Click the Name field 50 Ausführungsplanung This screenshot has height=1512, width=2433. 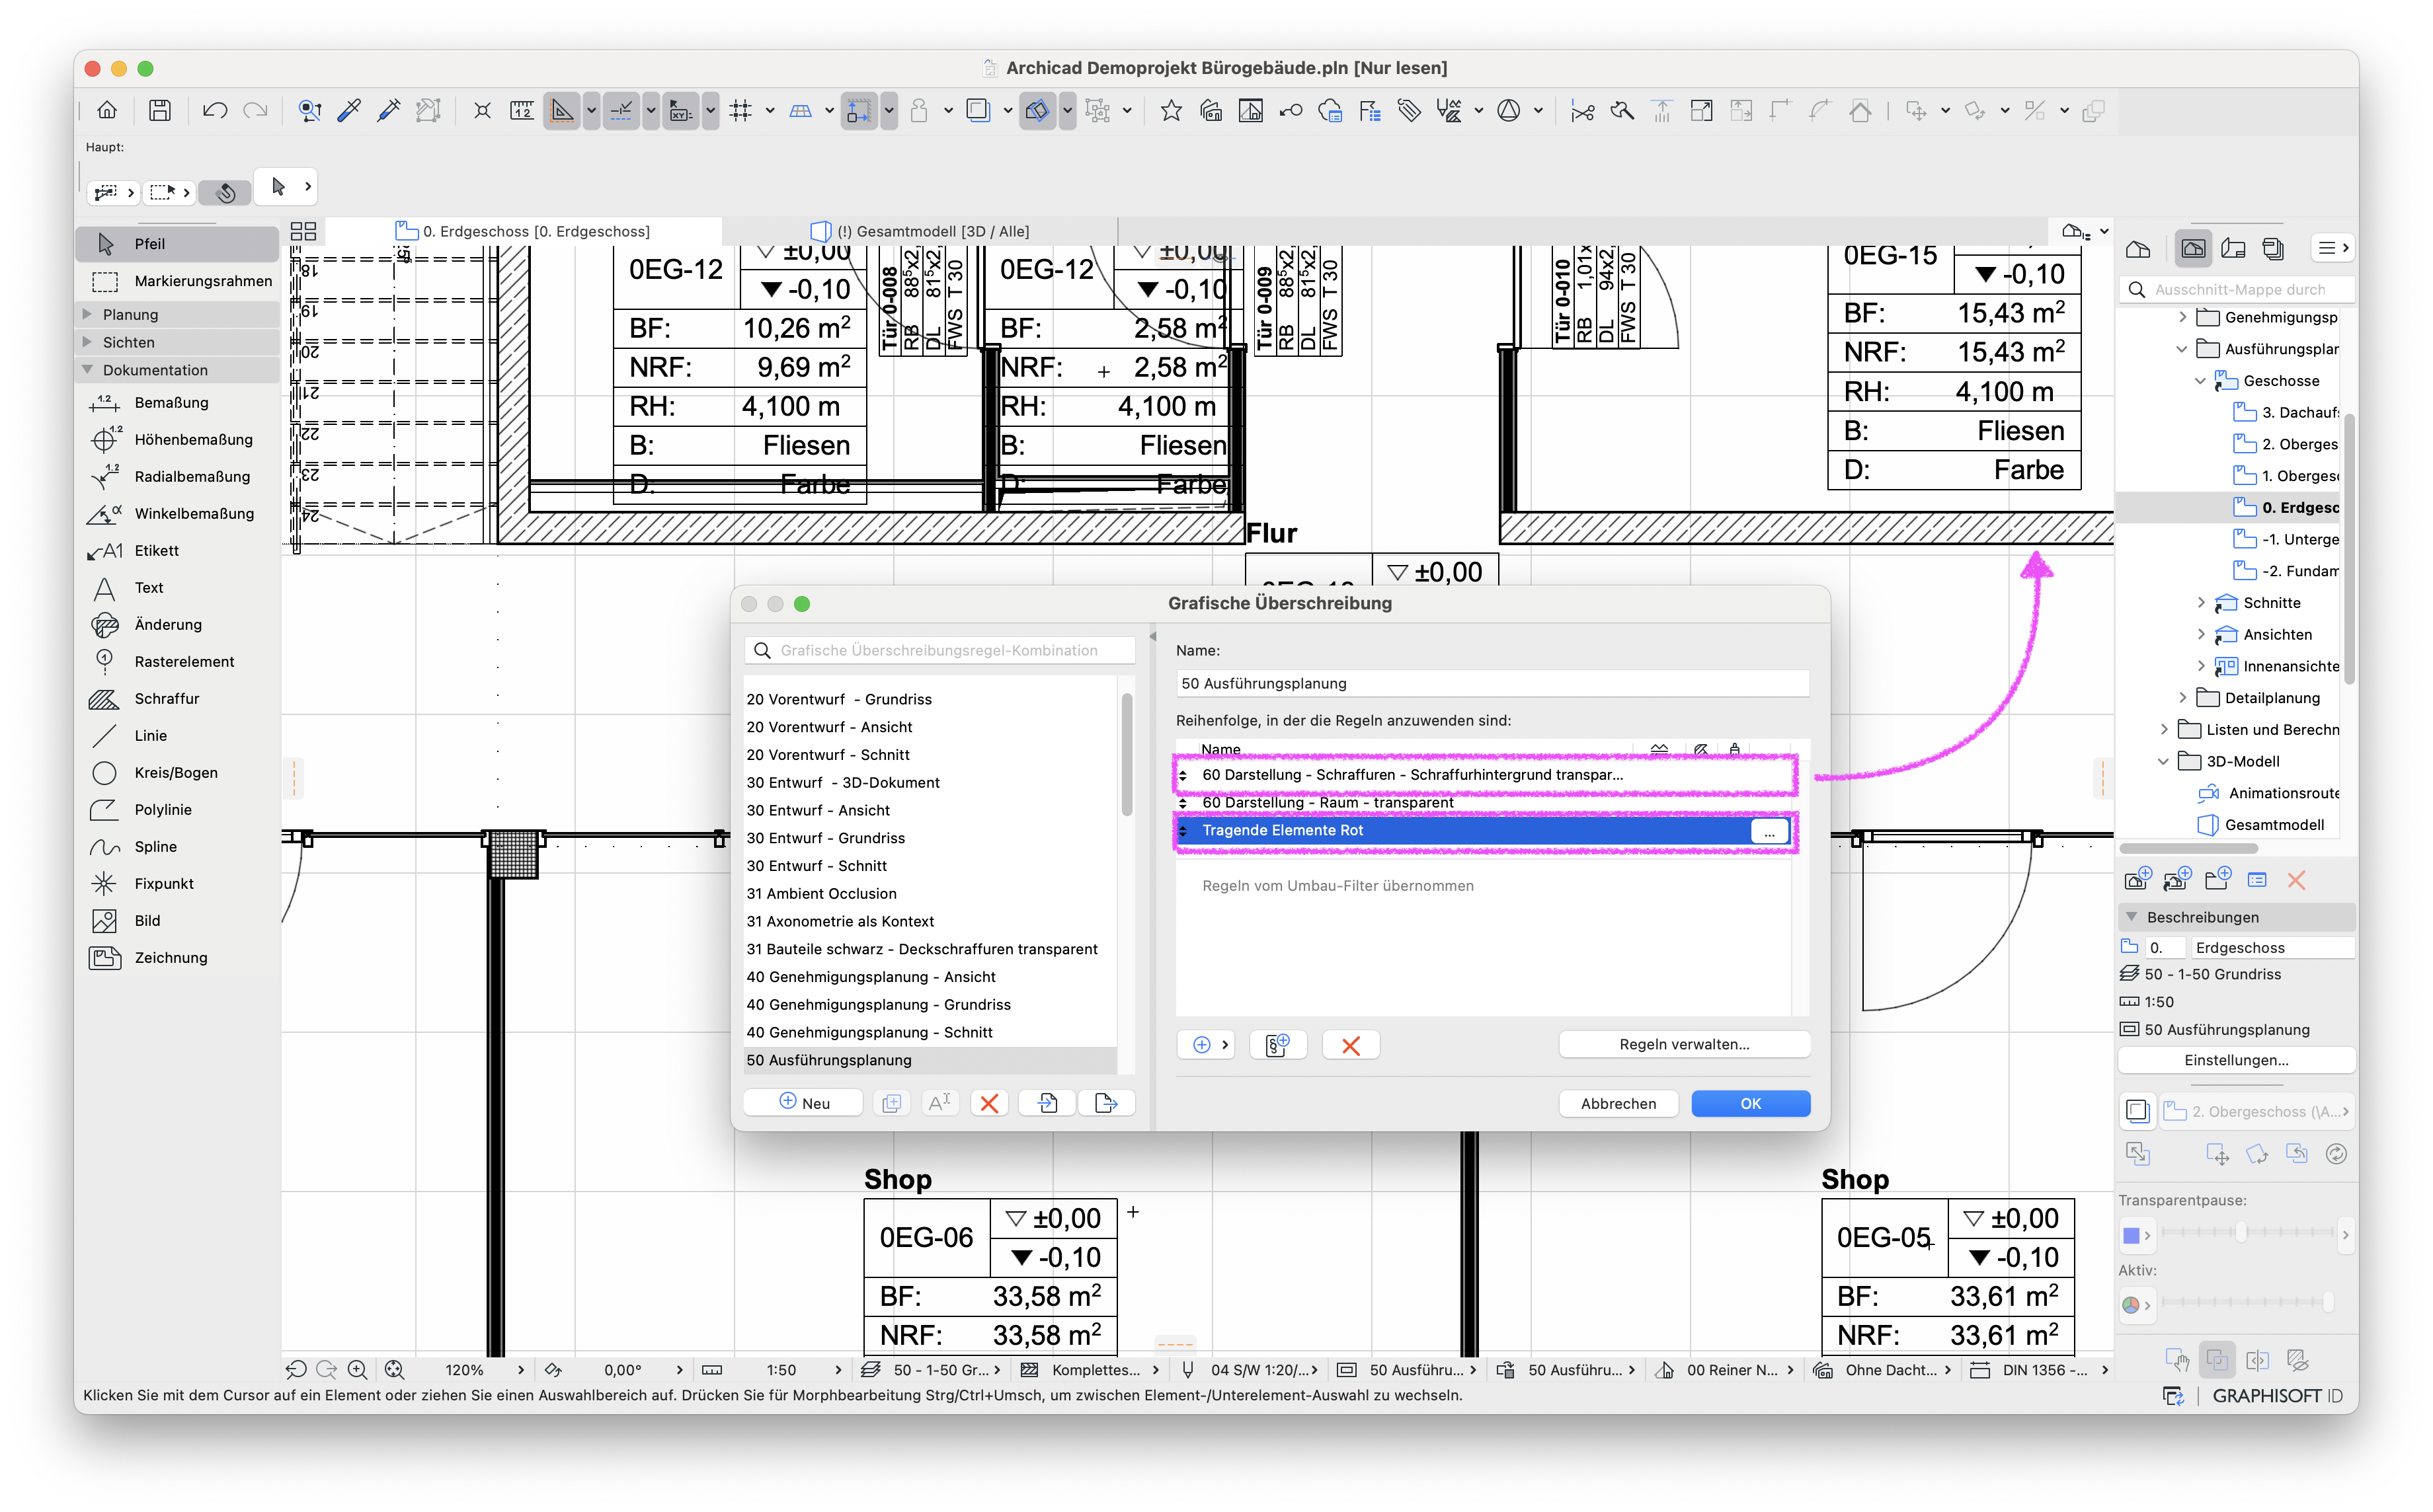pyautogui.click(x=1492, y=684)
